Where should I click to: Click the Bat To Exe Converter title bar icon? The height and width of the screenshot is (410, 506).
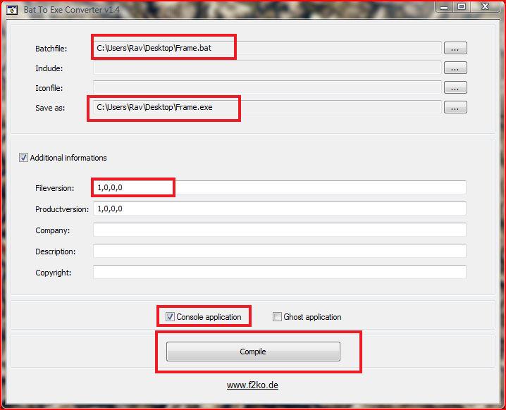pyautogui.click(x=12, y=10)
